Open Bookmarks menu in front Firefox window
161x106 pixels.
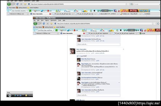(x=53, y=20)
